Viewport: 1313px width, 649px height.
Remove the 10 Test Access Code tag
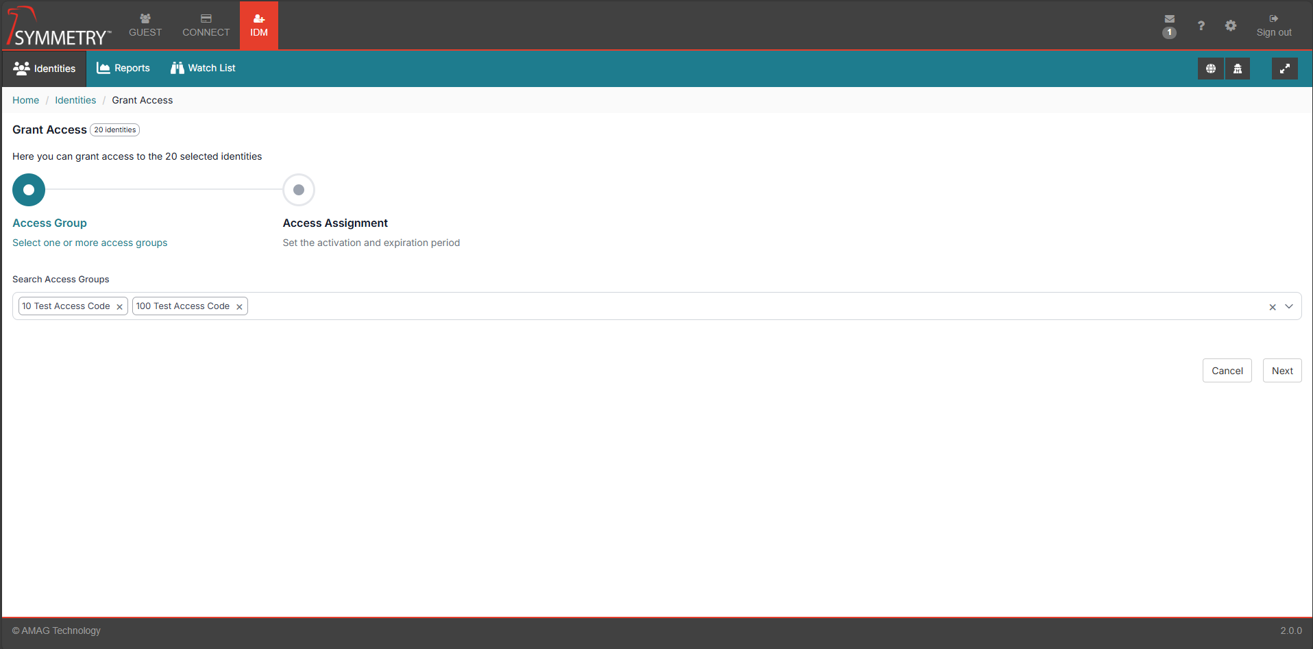pos(119,307)
